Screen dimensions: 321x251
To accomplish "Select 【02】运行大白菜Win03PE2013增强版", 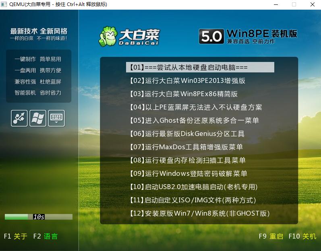I will pos(187,80).
